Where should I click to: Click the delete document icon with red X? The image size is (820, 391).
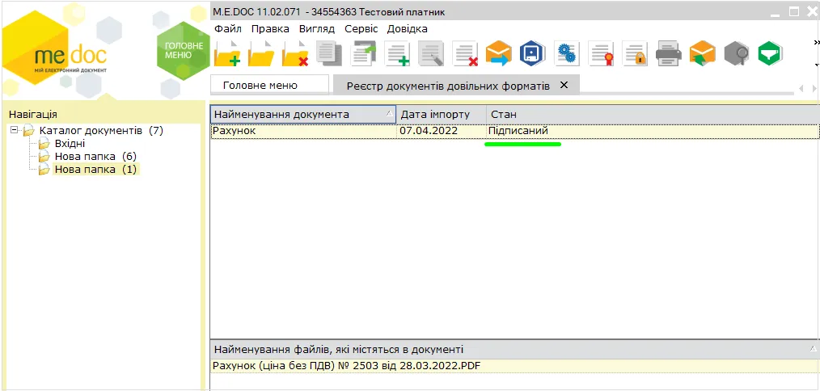[x=465, y=53]
